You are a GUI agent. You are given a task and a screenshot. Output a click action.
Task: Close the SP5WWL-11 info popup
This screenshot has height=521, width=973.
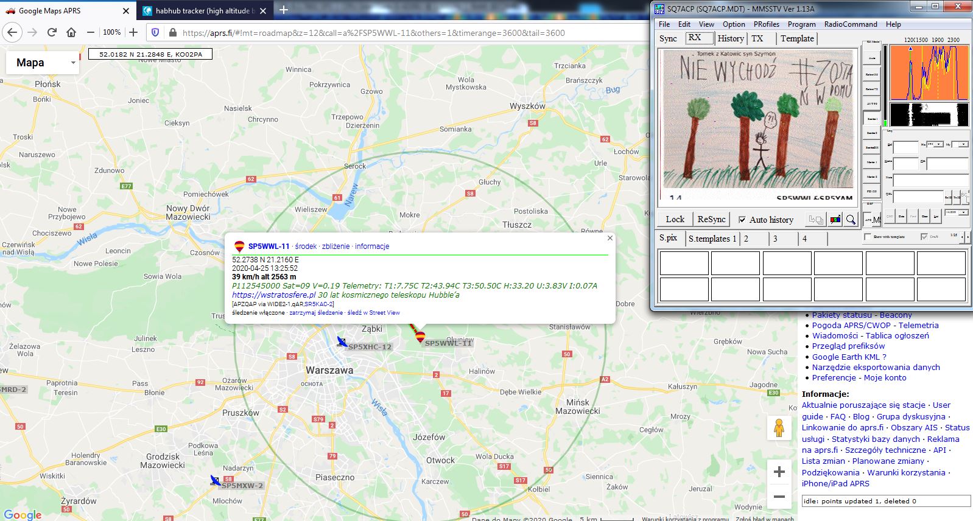(x=609, y=239)
